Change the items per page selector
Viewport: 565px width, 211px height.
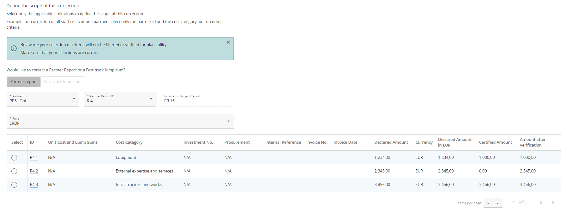(493, 203)
